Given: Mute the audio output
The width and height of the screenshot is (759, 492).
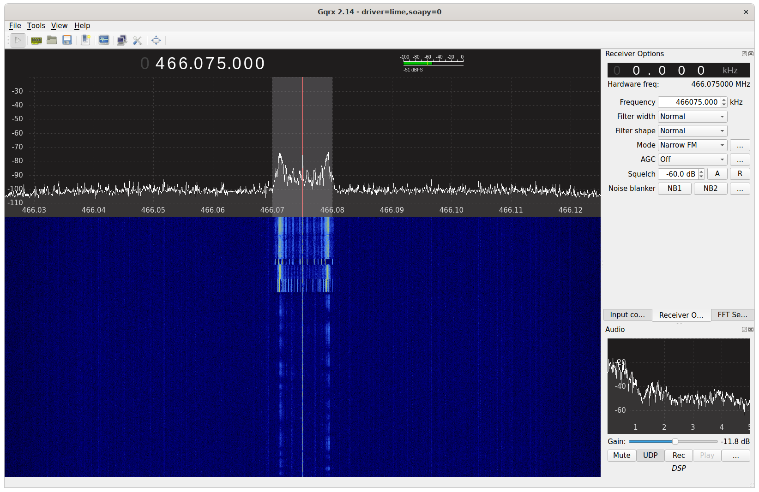Looking at the screenshot, I should pos(621,455).
